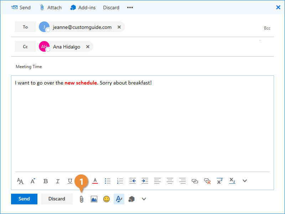Expand more actions chevron next to add-ins
Viewport: 285px width, 214px height.
click(144, 199)
